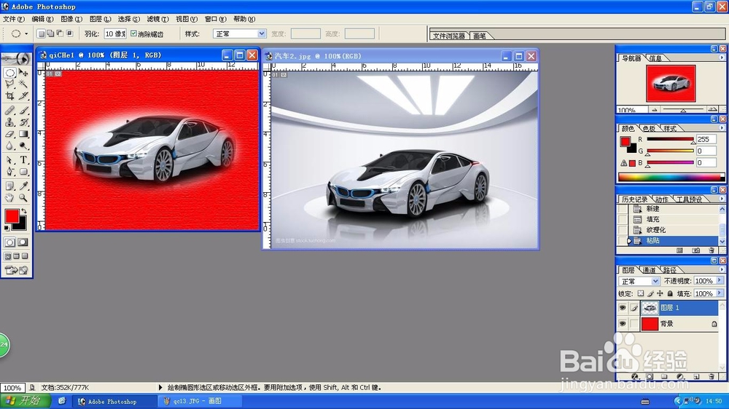Toggle the anti-alias checkbox

(134, 33)
